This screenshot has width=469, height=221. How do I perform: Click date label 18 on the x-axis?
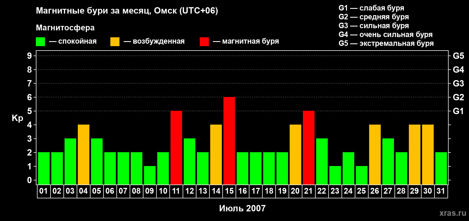click(269, 191)
